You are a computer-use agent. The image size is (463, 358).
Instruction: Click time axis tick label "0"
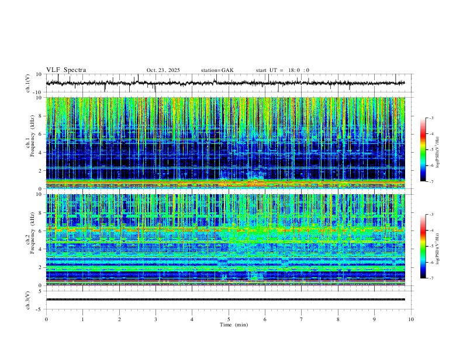(x=46, y=319)
